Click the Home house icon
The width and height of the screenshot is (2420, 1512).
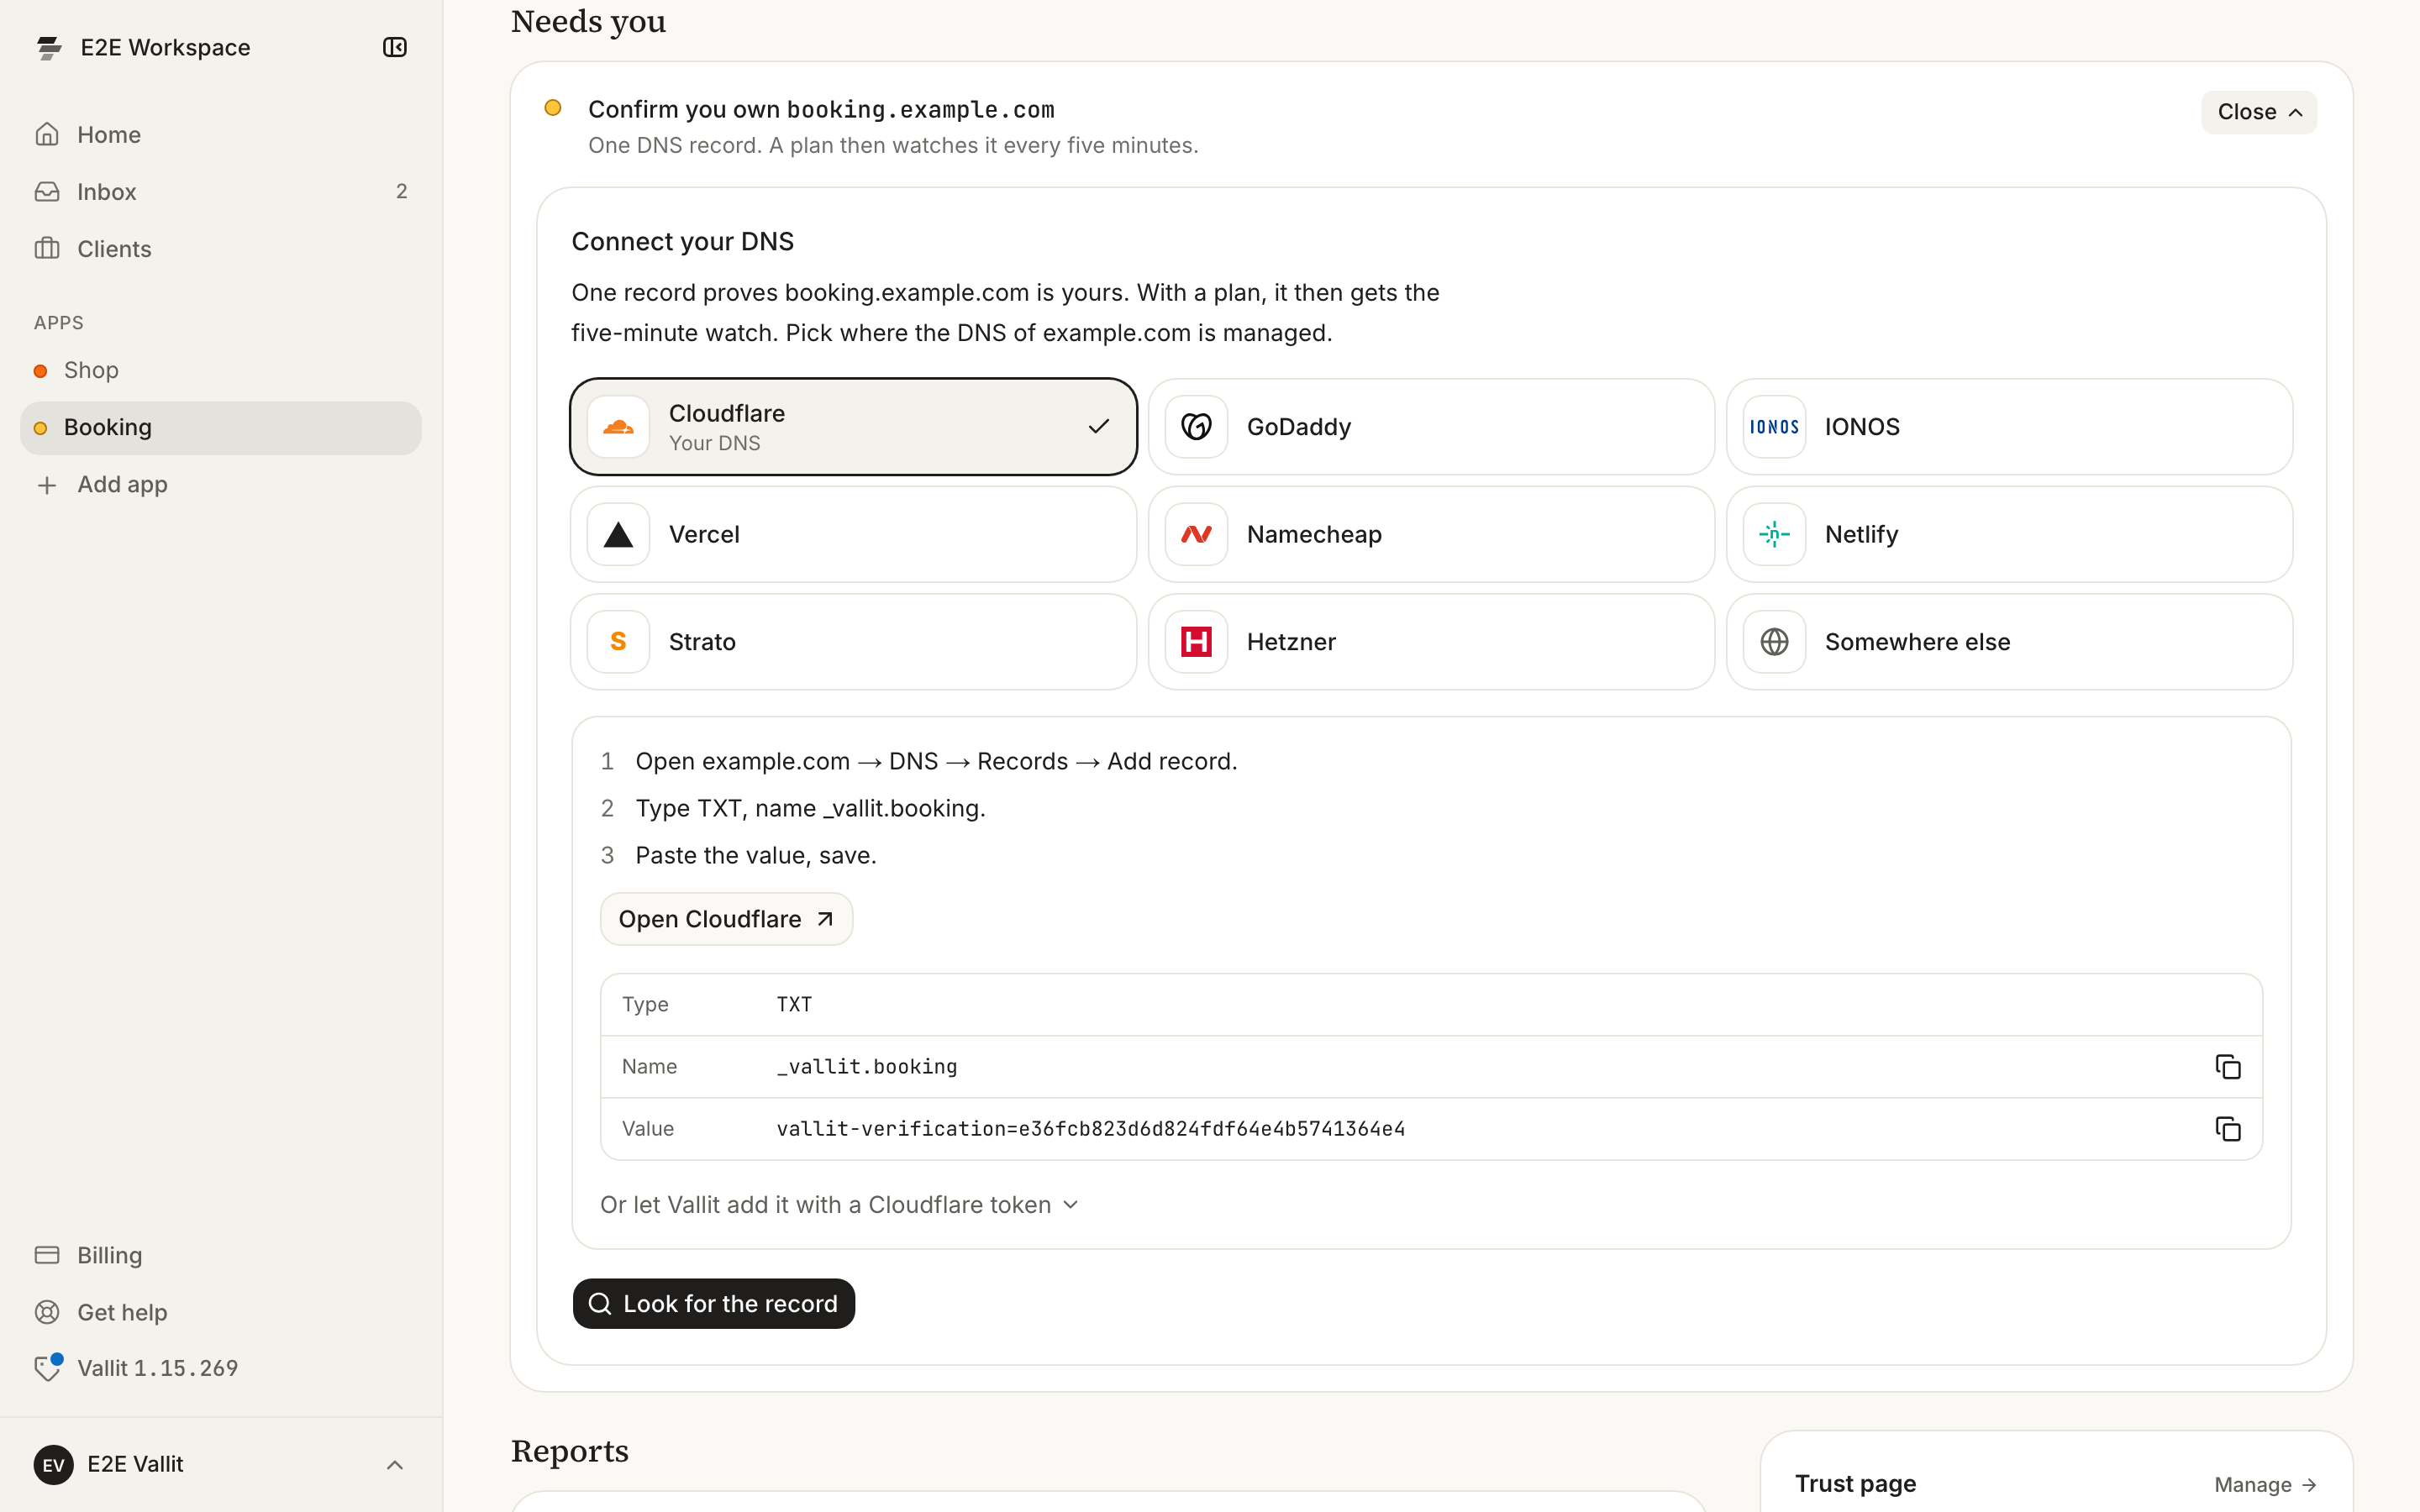47,134
